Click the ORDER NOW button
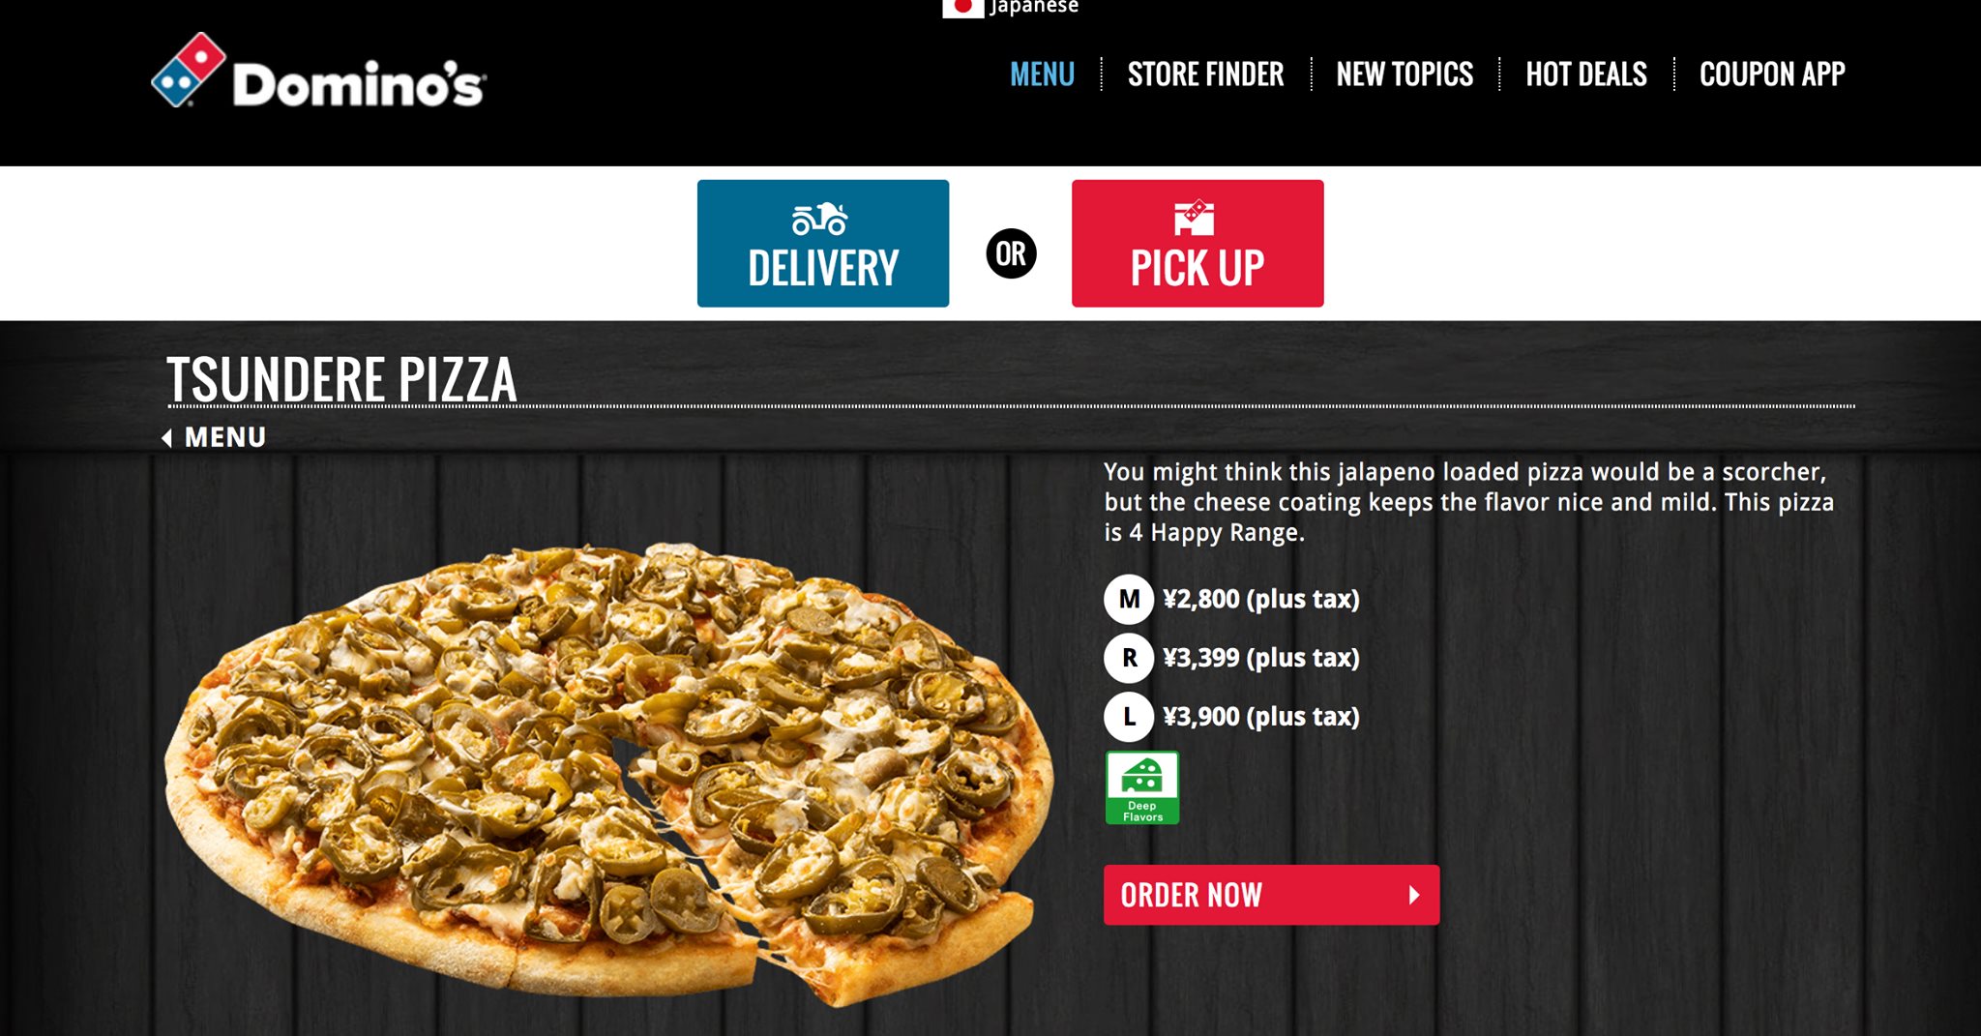1981x1036 pixels. pyautogui.click(x=1272, y=895)
